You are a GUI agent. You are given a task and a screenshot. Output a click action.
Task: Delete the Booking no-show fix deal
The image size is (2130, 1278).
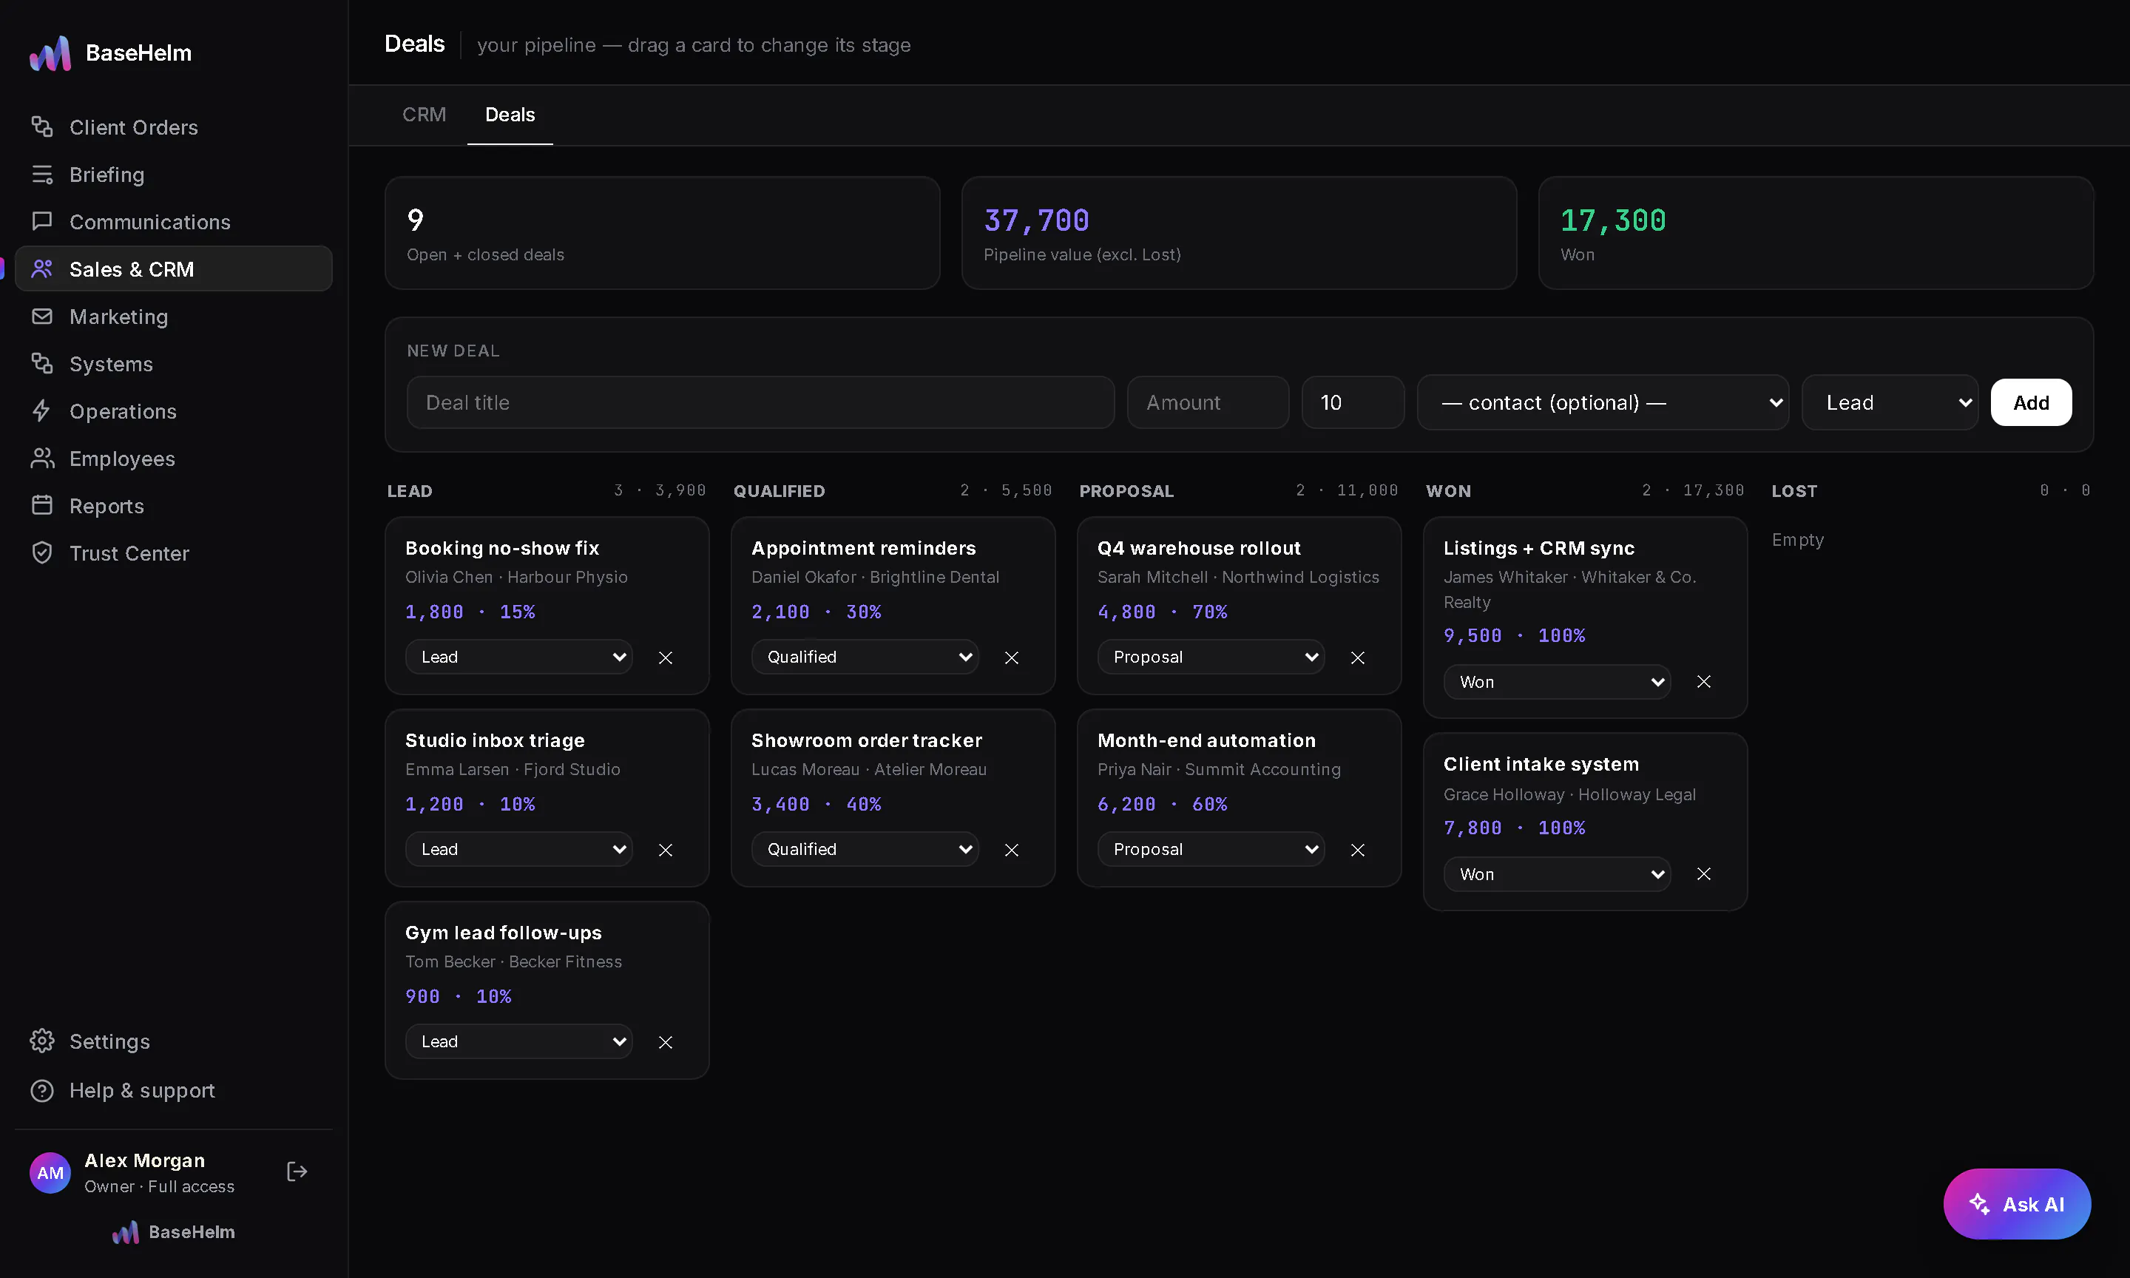[x=666, y=658]
